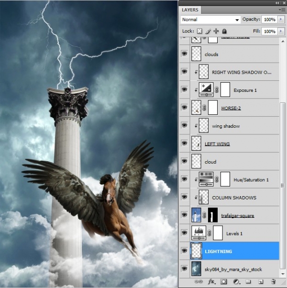Collapse the panel with double arrows

click(277, 3)
